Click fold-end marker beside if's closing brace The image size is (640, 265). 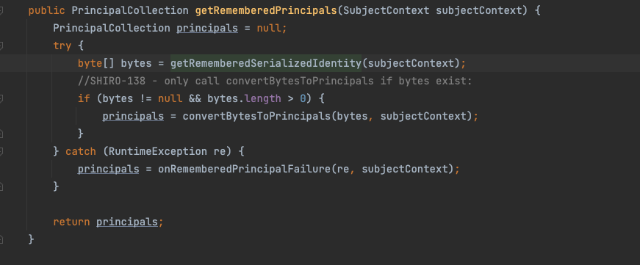1,134
